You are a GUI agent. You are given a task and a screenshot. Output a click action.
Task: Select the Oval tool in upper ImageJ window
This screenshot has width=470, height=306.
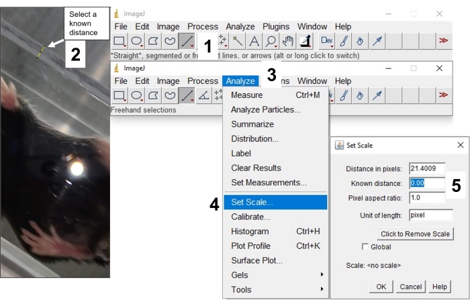click(136, 41)
